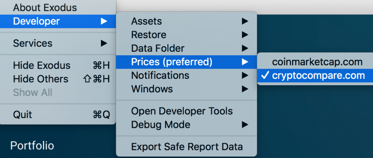Select the Show All menu entry
Image resolution: width=373 pixels, height=158 pixels.
click(33, 92)
